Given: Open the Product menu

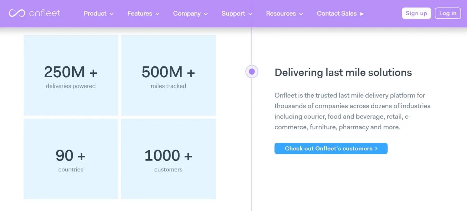Looking at the screenshot, I should (98, 13).
